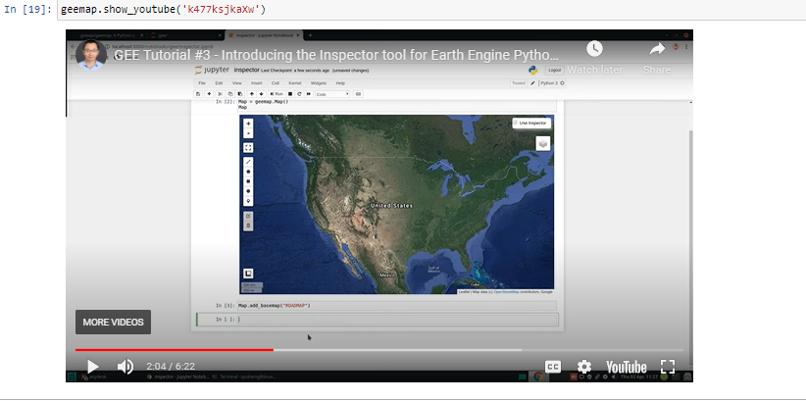Image resolution: width=806 pixels, height=401 pixels.
Task: Open the channel avatar of the uploader
Action: click(91, 55)
